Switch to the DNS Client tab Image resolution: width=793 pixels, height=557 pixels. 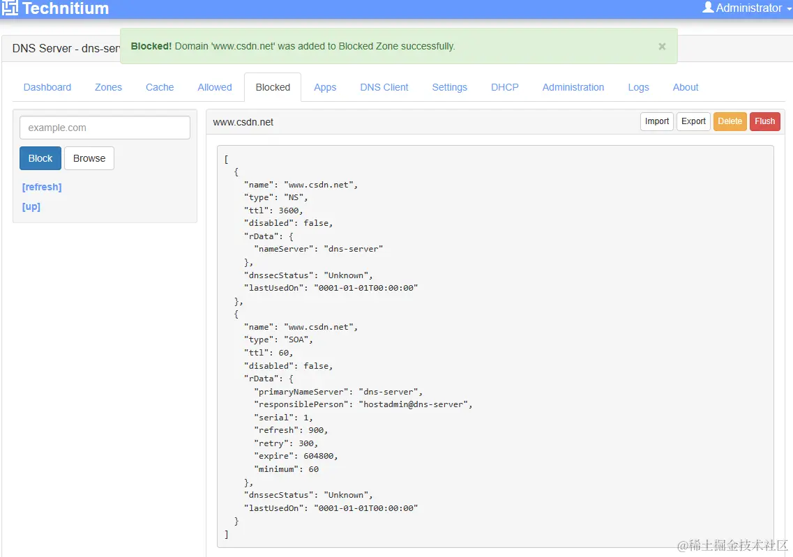(x=384, y=87)
